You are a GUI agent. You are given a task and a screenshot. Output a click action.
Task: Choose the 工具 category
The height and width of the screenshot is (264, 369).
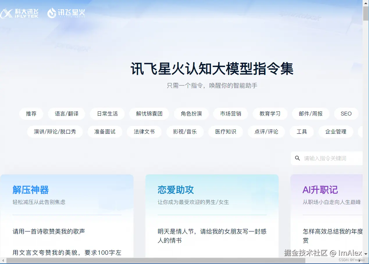(302, 132)
